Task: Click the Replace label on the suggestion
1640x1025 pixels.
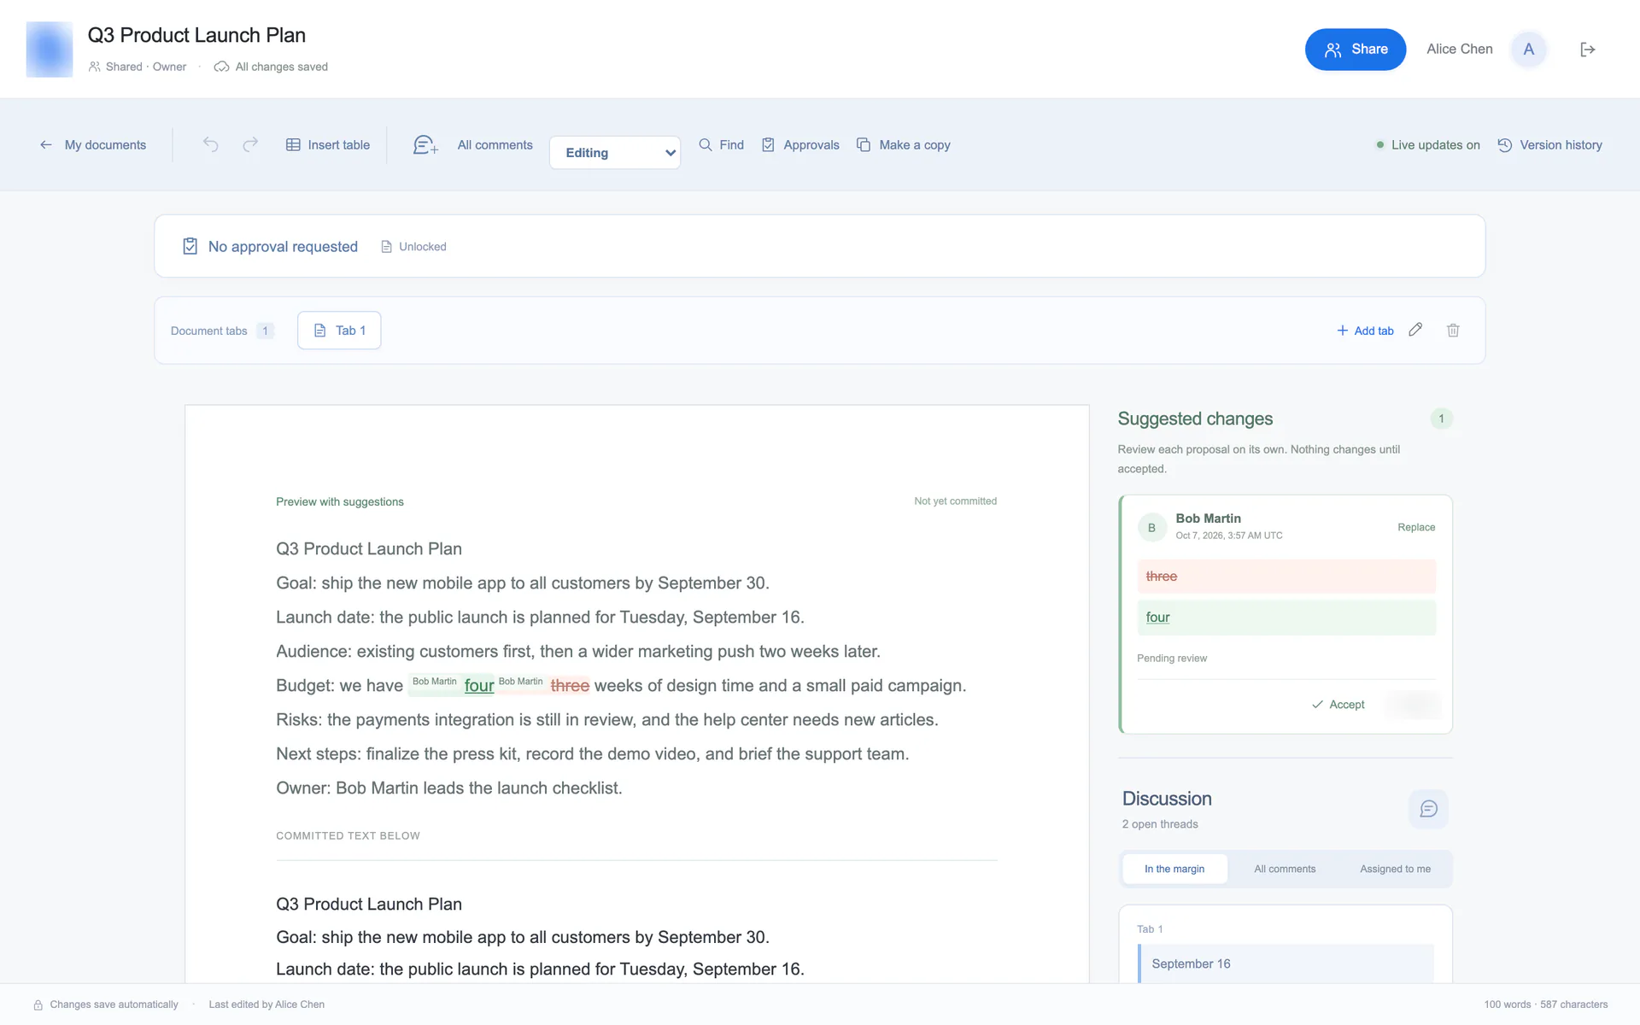Action: click(x=1416, y=527)
